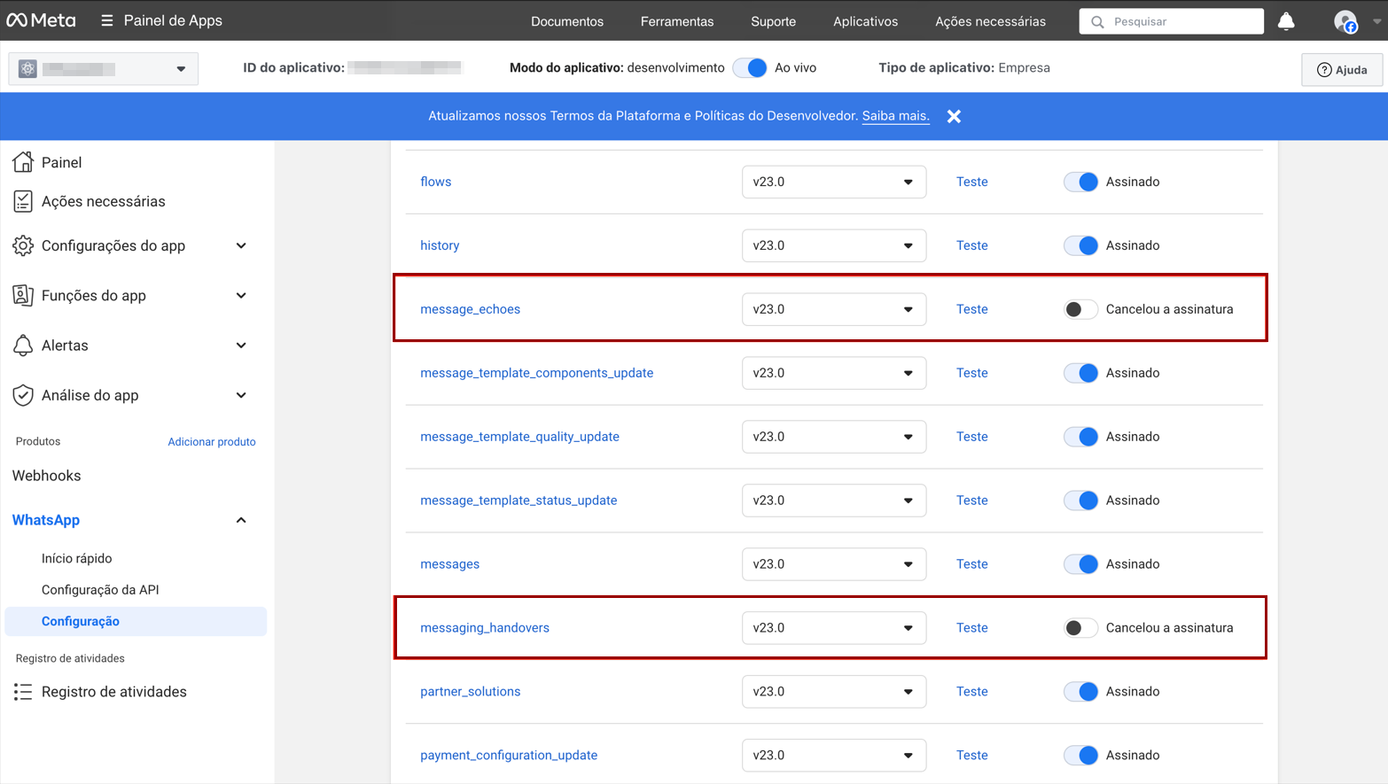The height and width of the screenshot is (784, 1388).
Task: Click the Registro de atividades list icon
Action: 23,692
